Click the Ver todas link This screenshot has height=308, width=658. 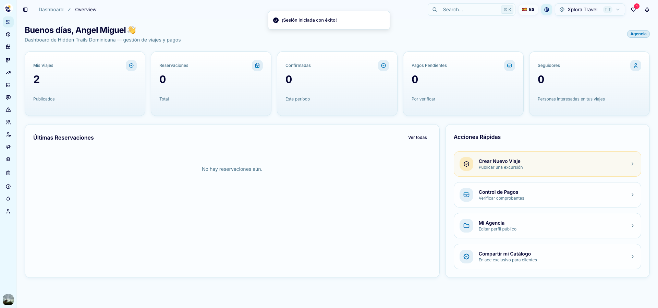[x=417, y=138]
